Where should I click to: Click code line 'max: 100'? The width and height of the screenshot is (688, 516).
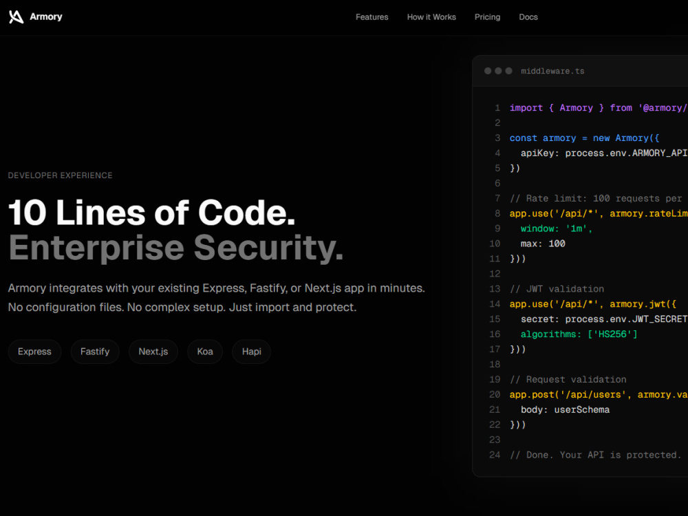click(543, 244)
